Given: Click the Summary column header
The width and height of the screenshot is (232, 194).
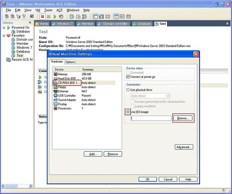Looking at the screenshot, I should pyautogui.click(x=97, y=69).
